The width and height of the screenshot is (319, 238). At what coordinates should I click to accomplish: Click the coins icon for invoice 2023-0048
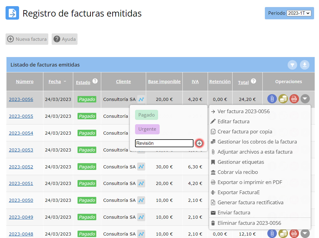[x=283, y=233]
